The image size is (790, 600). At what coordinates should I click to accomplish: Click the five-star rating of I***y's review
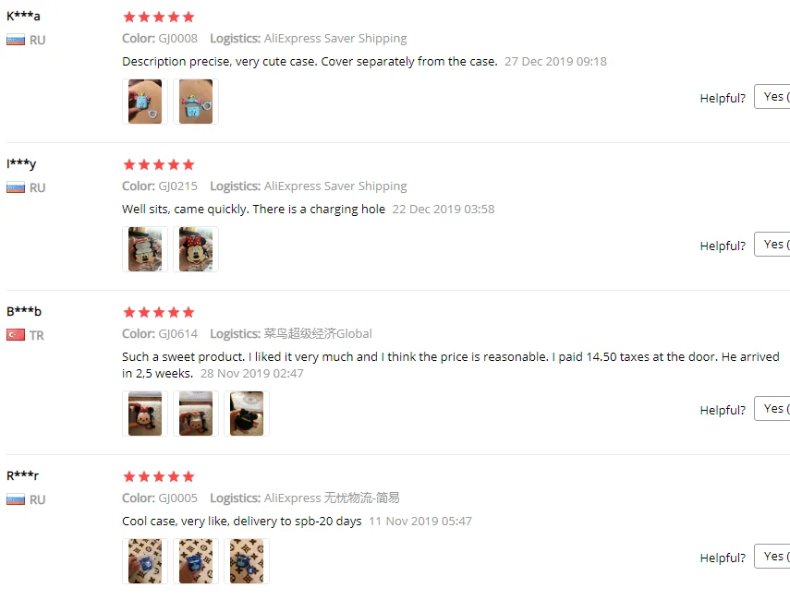tap(159, 164)
